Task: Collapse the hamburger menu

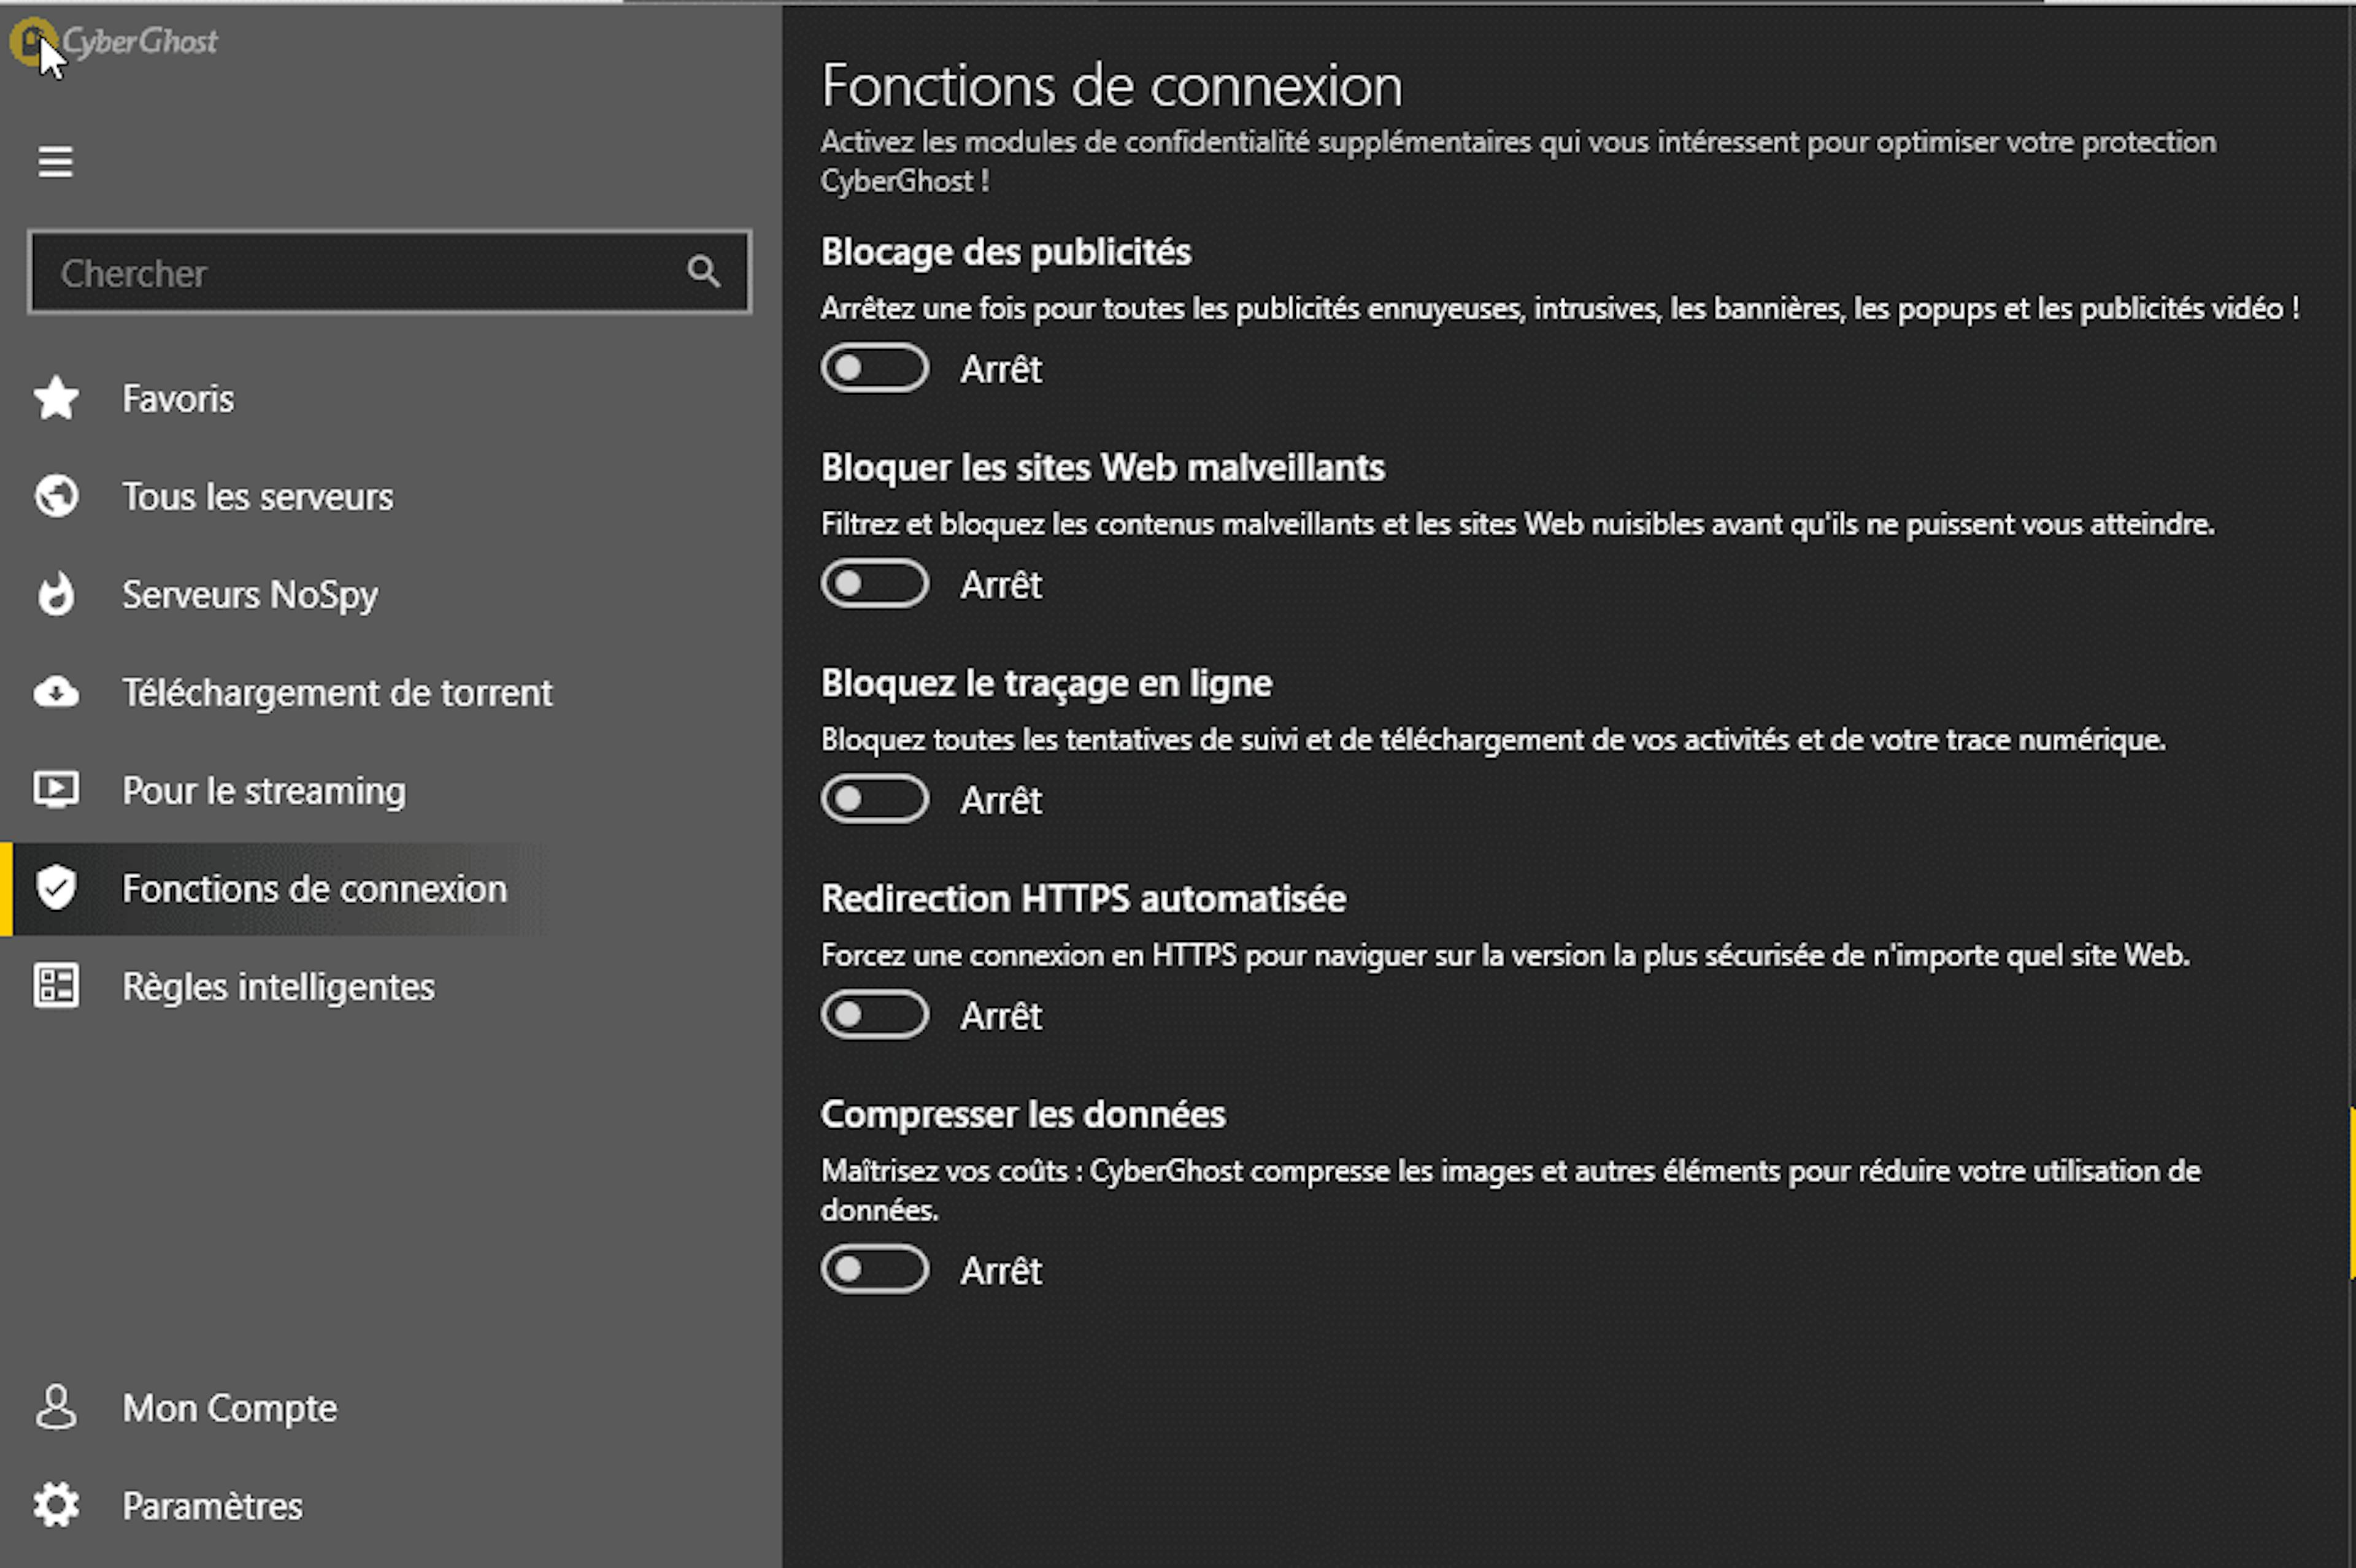Action: tap(55, 162)
